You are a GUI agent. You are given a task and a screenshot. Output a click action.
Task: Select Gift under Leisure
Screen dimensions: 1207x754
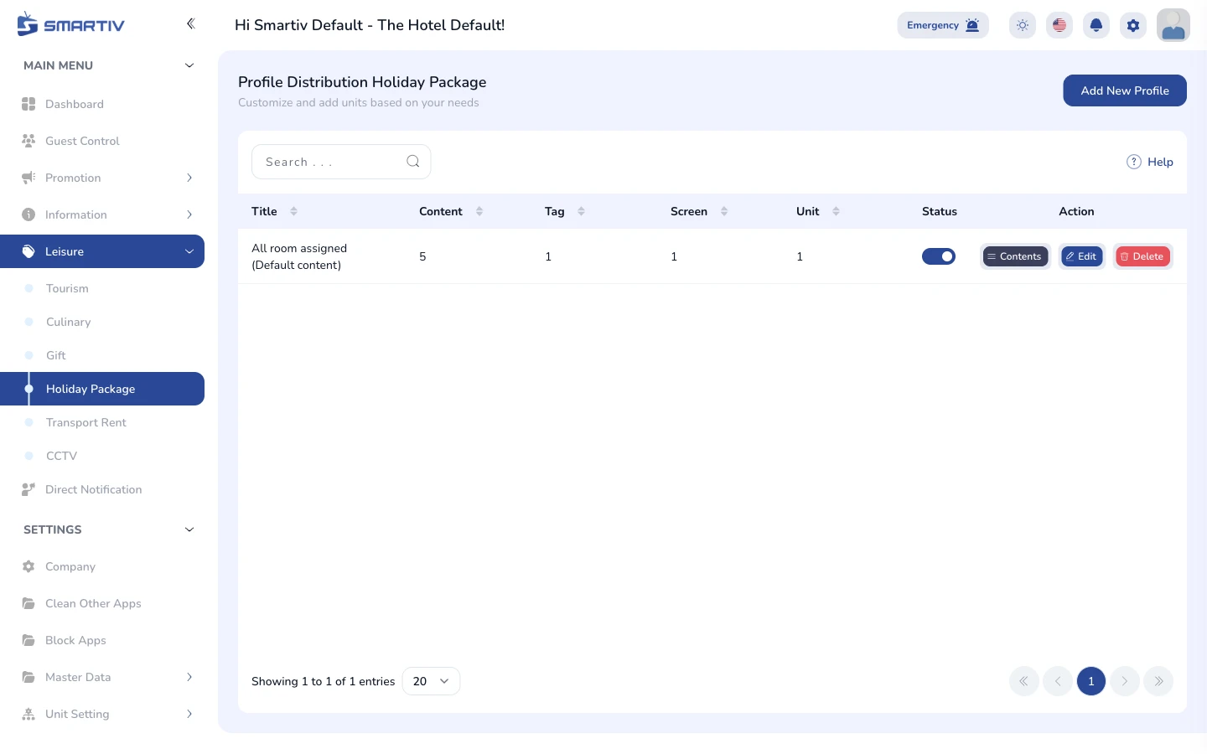click(x=102, y=355)
